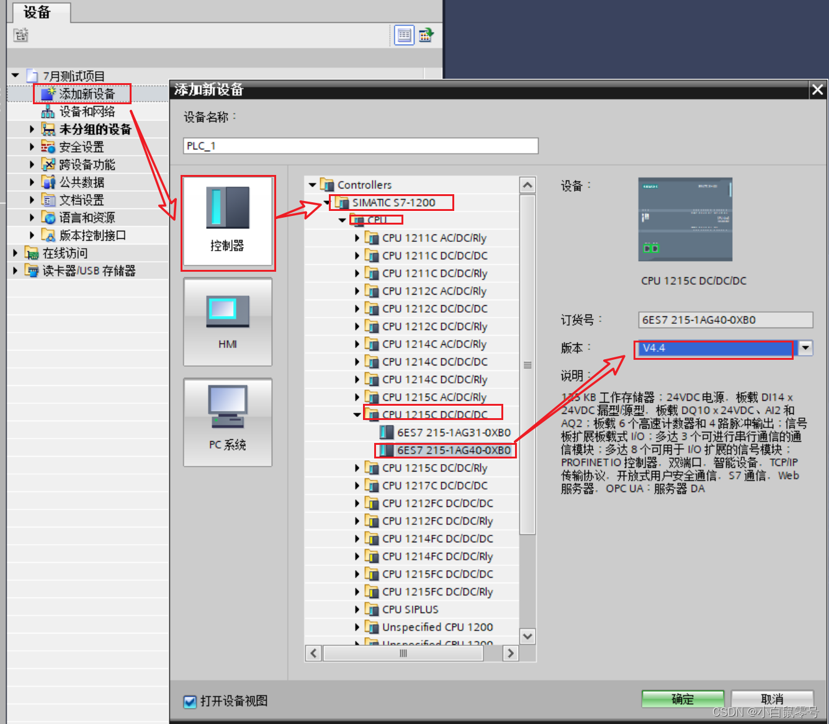Expand the CPU 1214C DC/DC/DC node
The image size is (829, 724).
[357, 362]
